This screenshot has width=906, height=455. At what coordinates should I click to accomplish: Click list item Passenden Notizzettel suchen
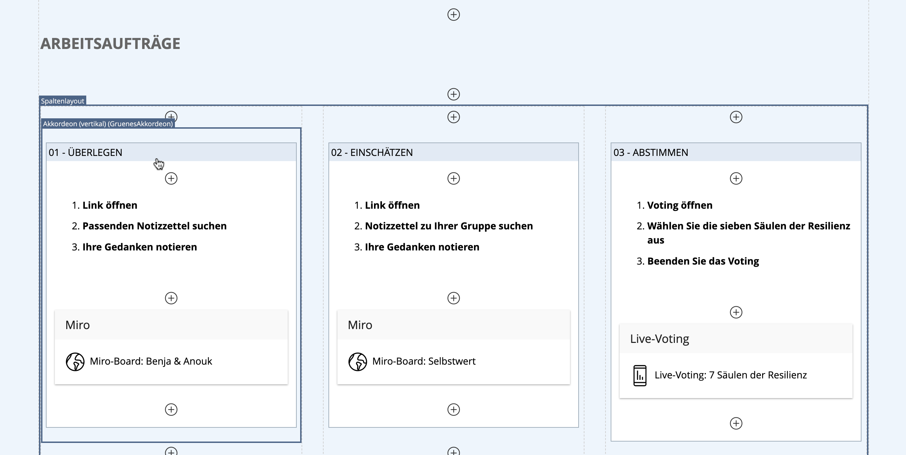(154, 226)
